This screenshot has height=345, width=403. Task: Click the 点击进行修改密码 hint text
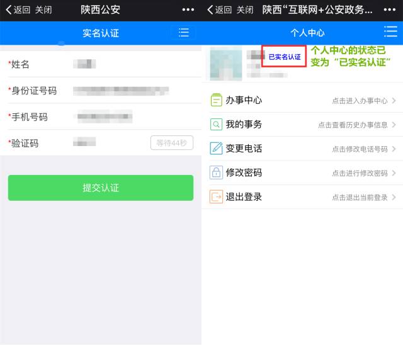[360, 173]
